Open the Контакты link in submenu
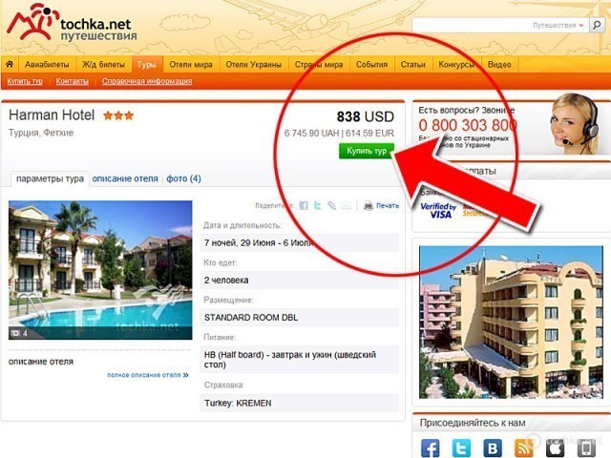The height and width of the screenshot is (458, 611). [x=73, y=81]
